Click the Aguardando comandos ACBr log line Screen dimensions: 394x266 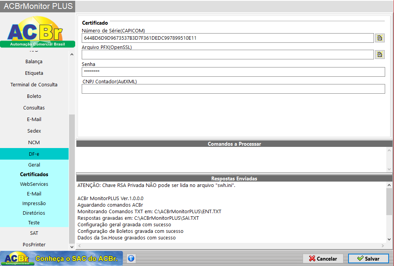(x=110, y=205)
